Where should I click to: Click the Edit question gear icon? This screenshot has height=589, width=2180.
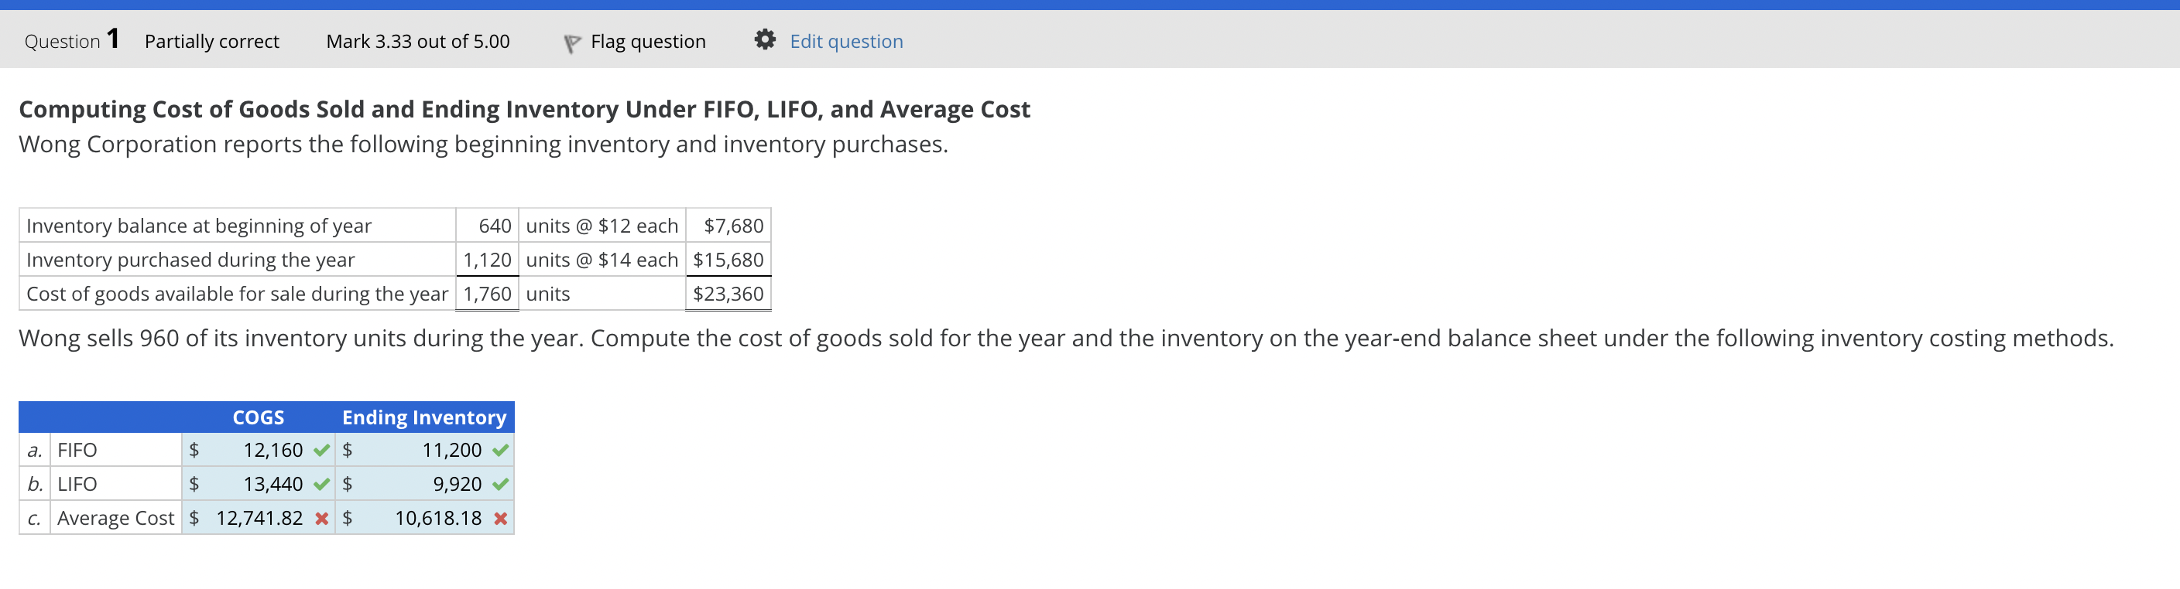[764, 38]
